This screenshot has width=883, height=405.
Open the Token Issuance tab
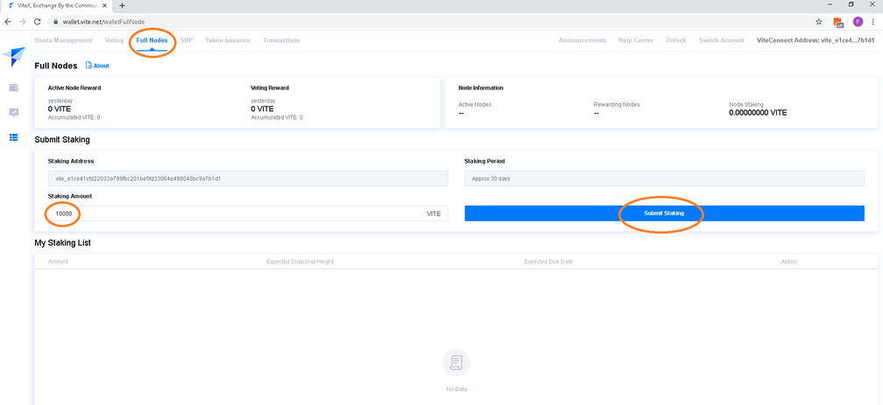point(228,40)
